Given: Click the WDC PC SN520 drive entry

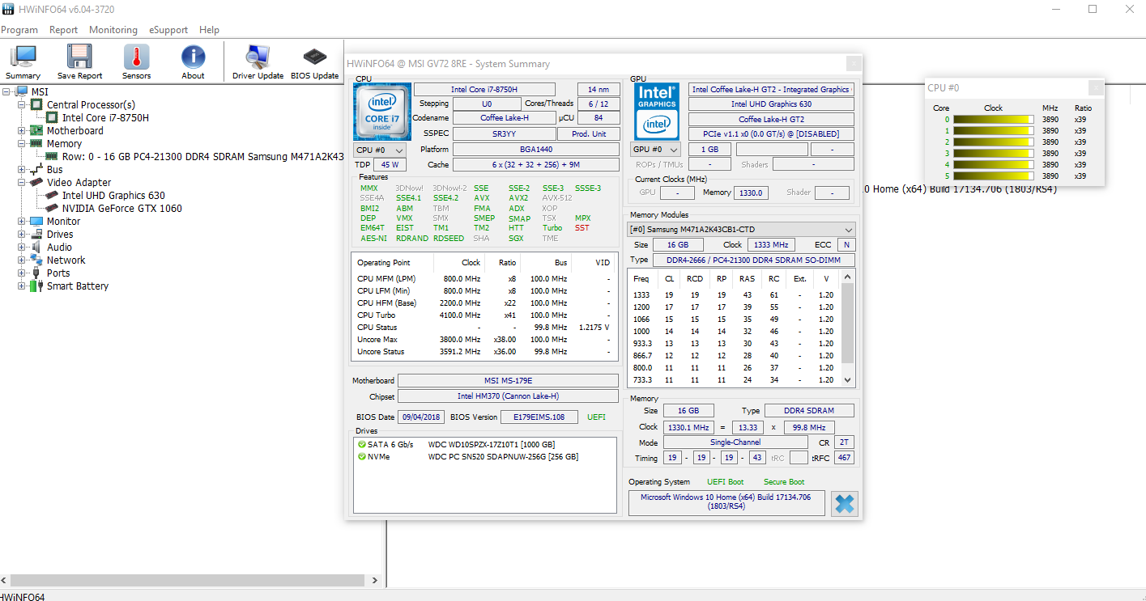Looking at the screenshot, I should pos(503,457).
